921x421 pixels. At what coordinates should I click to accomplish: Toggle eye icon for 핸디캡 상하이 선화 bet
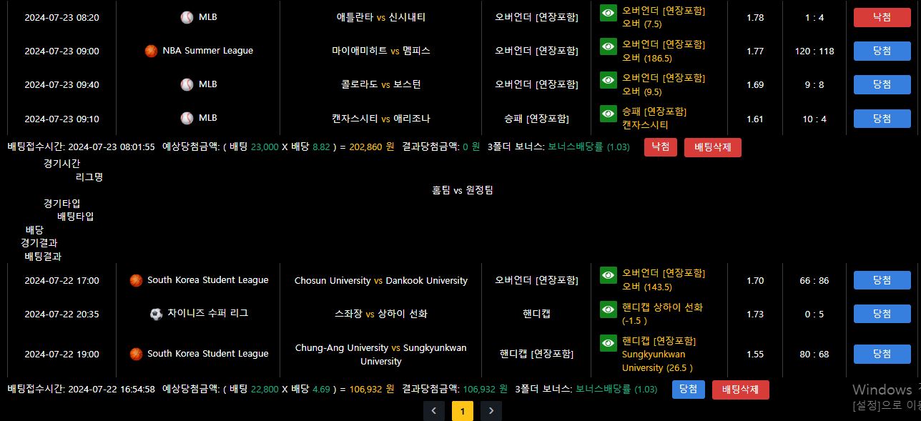(x=608, y=309)
